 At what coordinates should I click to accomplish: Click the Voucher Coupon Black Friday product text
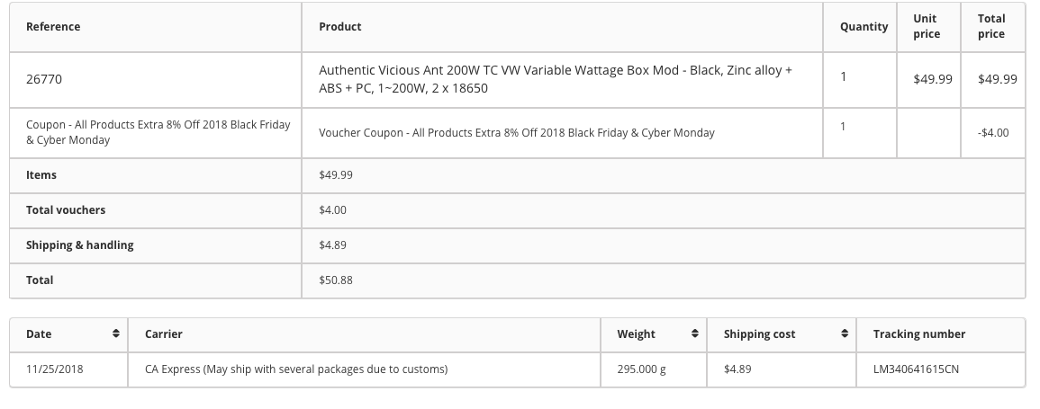point(517,132)
